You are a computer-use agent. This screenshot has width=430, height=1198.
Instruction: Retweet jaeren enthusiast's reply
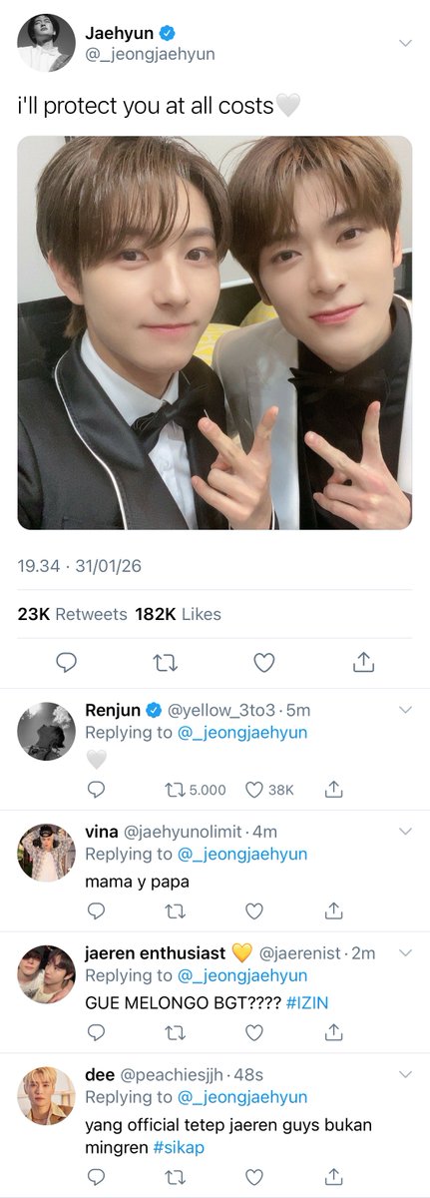point(175,1032)
